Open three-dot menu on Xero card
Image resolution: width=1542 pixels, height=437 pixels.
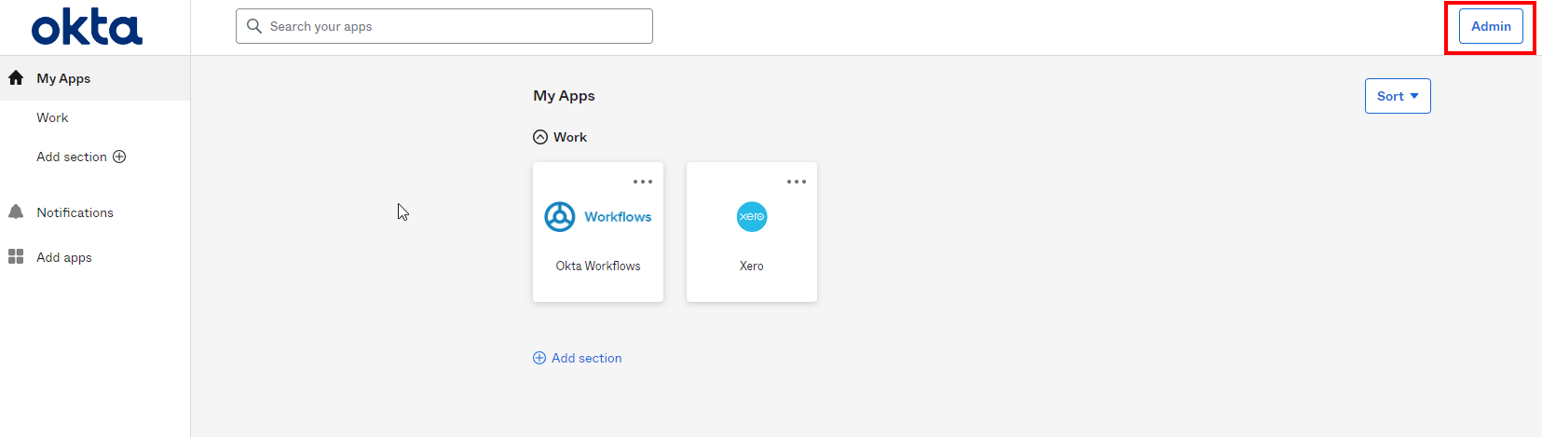coord(797,182)
